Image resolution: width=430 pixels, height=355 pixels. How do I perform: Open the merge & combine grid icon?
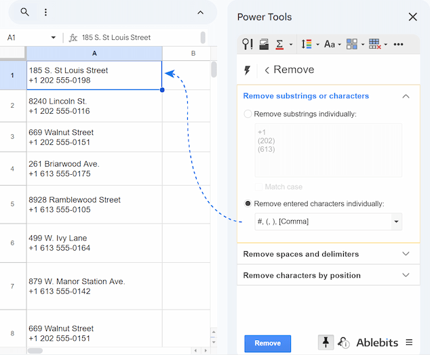352,44
